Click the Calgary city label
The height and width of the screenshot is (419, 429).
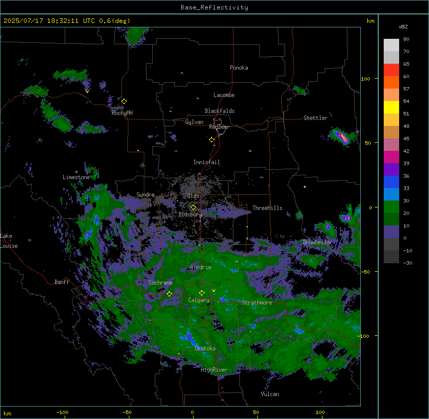click(x=199, y=300)
